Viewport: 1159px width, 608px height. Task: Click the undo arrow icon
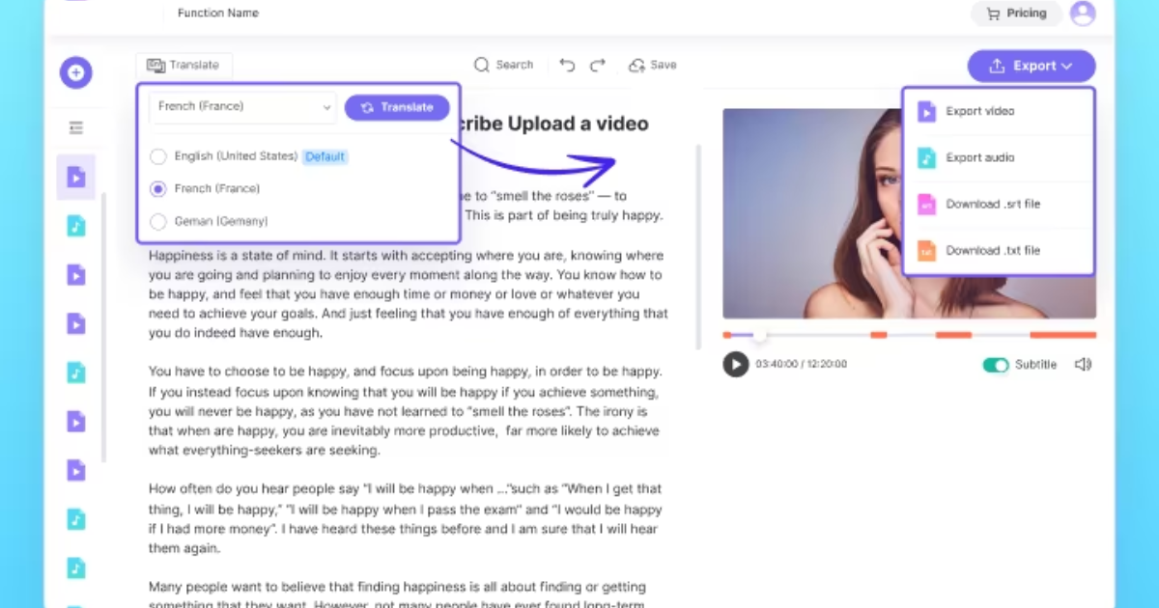pos(568,66)
